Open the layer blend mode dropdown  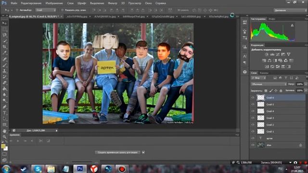click(269, 84)
